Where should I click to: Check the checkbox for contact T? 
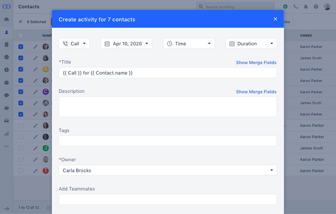[x=21, y=170]
